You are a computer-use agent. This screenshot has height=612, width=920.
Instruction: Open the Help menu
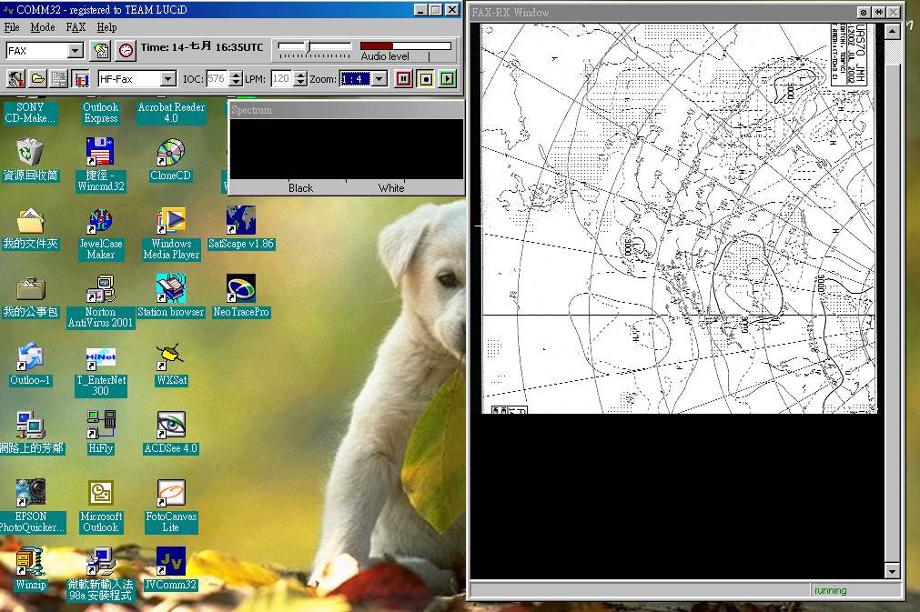106,27
